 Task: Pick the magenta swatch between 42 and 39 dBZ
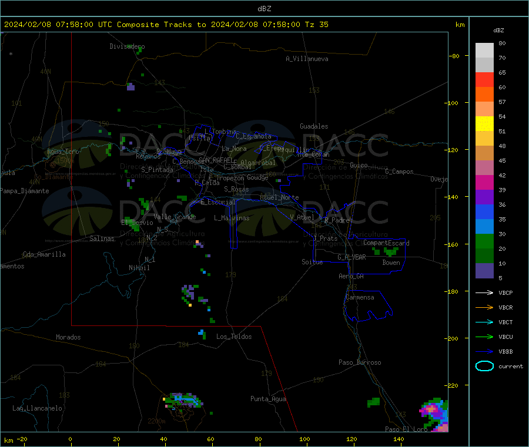484,182
